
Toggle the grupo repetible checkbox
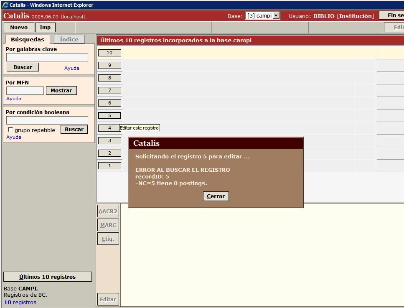pyautogui.click(x=10, y=130)
